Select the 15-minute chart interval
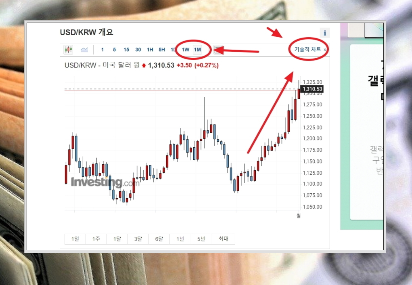Image resolution: width=412 pixels, height=285 pixels. [x=126, y=49]
